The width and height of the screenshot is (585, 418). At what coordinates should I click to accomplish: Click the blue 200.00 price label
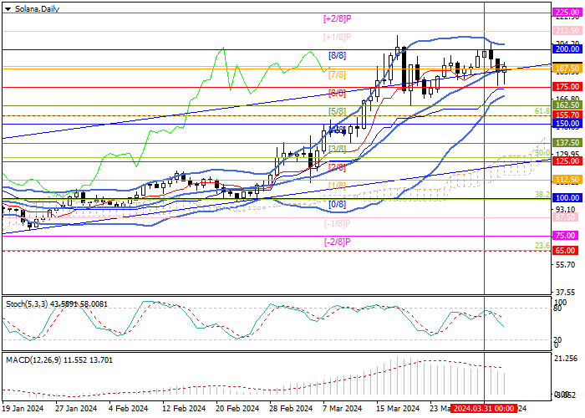(x=567, y=49)
